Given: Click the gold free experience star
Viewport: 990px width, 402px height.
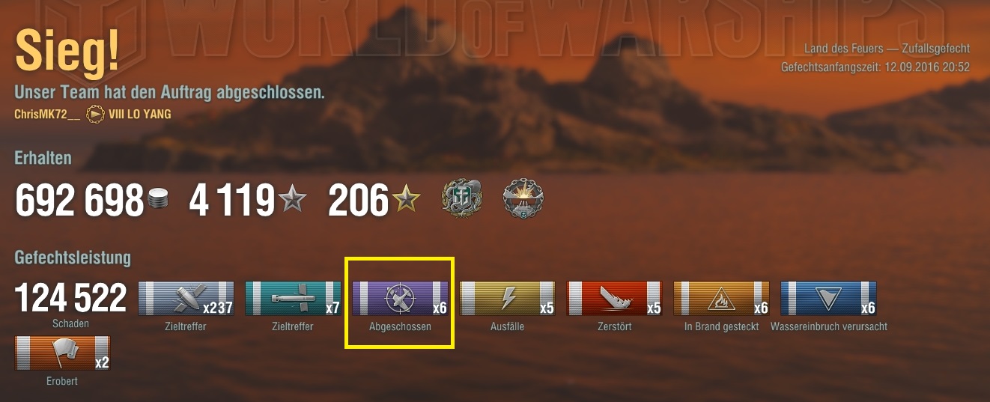Looking at the screenshot, I should 406,199.
